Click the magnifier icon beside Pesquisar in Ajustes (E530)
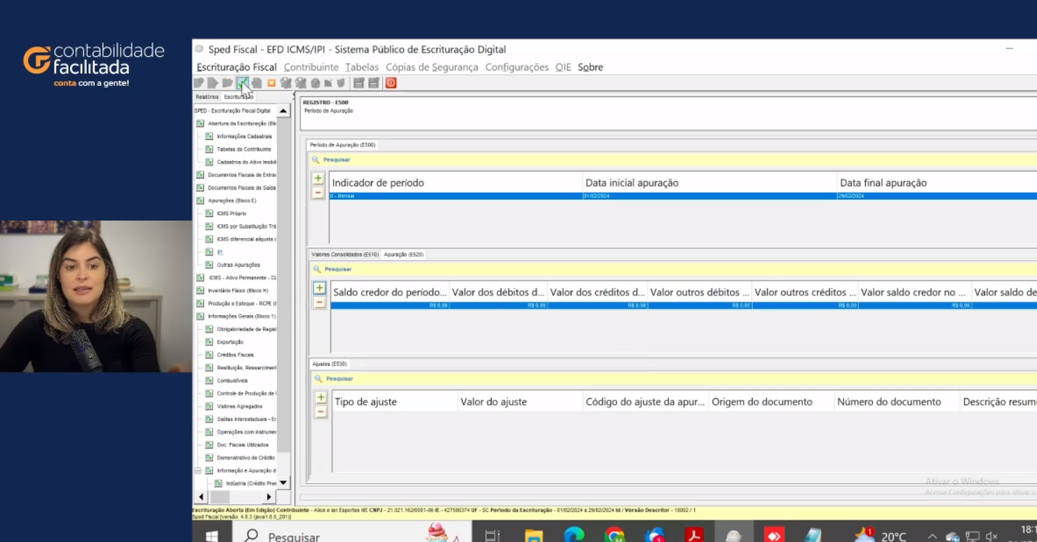 (x=319, y=379)
